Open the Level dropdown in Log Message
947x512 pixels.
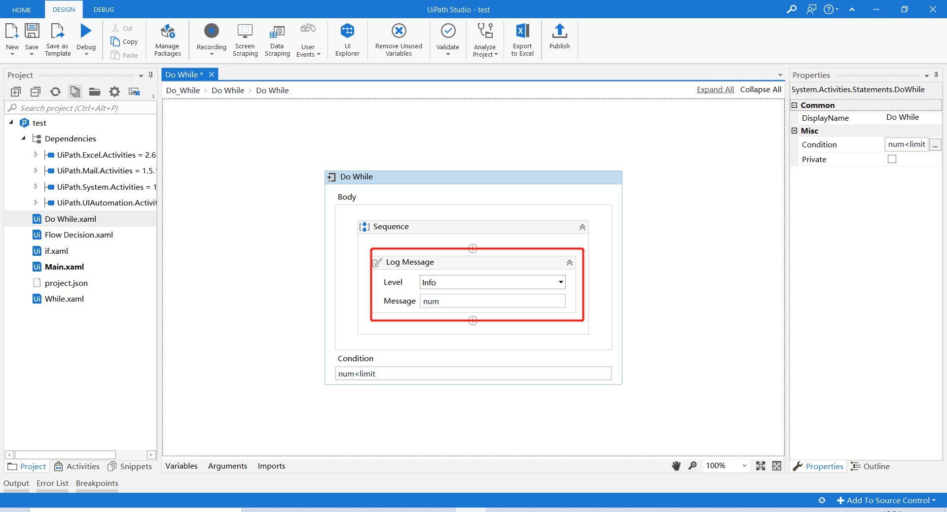click(560, 282)
